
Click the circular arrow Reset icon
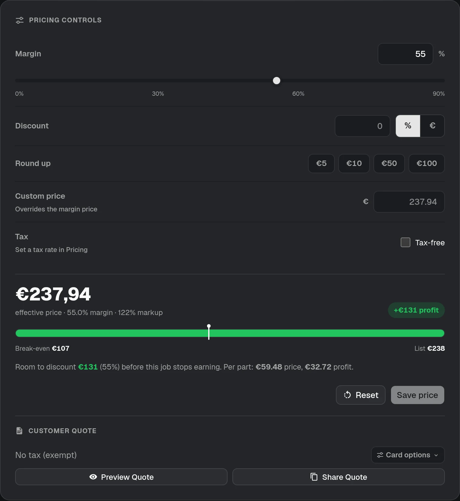tap(347, 395)
